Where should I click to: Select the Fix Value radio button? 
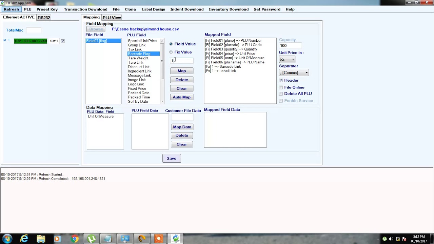pyautogui.click(x=171, y=52)
